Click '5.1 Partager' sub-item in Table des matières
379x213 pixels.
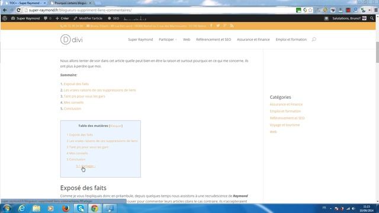(x=85, y=166)
